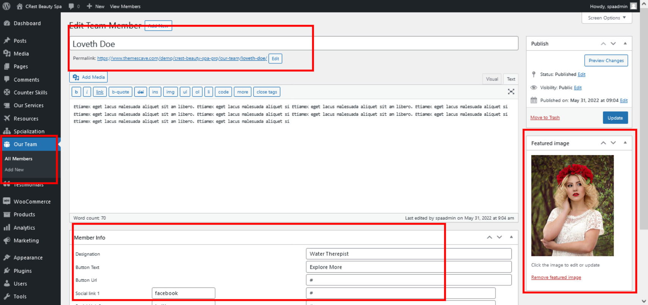Toggle distraction-free fullscreen editor icon
The width and height of the screenshot is (648, 305).
[x=511, y=92]
